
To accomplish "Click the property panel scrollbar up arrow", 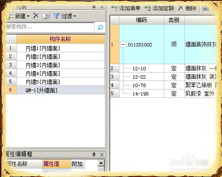I will click(x=101, y=163).
